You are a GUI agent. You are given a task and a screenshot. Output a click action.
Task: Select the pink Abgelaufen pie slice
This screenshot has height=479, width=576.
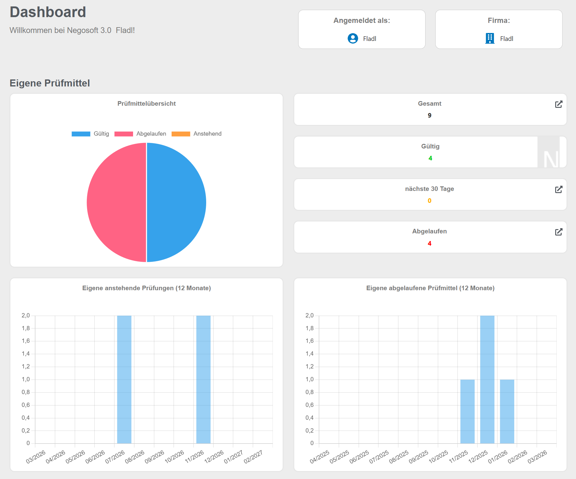pyautogui.click(x=116, y=202)
